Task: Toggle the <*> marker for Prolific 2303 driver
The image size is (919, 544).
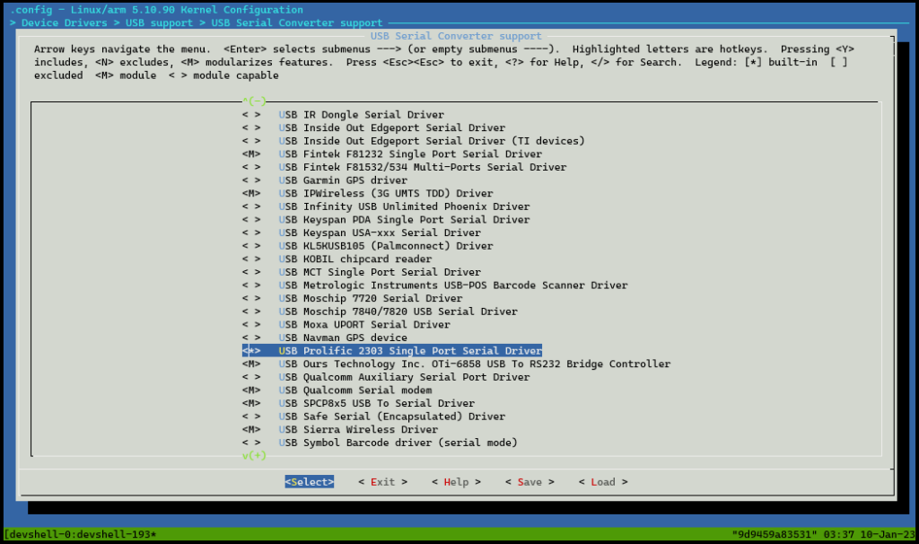Action: pyautogui.click(x=251, y=351)
